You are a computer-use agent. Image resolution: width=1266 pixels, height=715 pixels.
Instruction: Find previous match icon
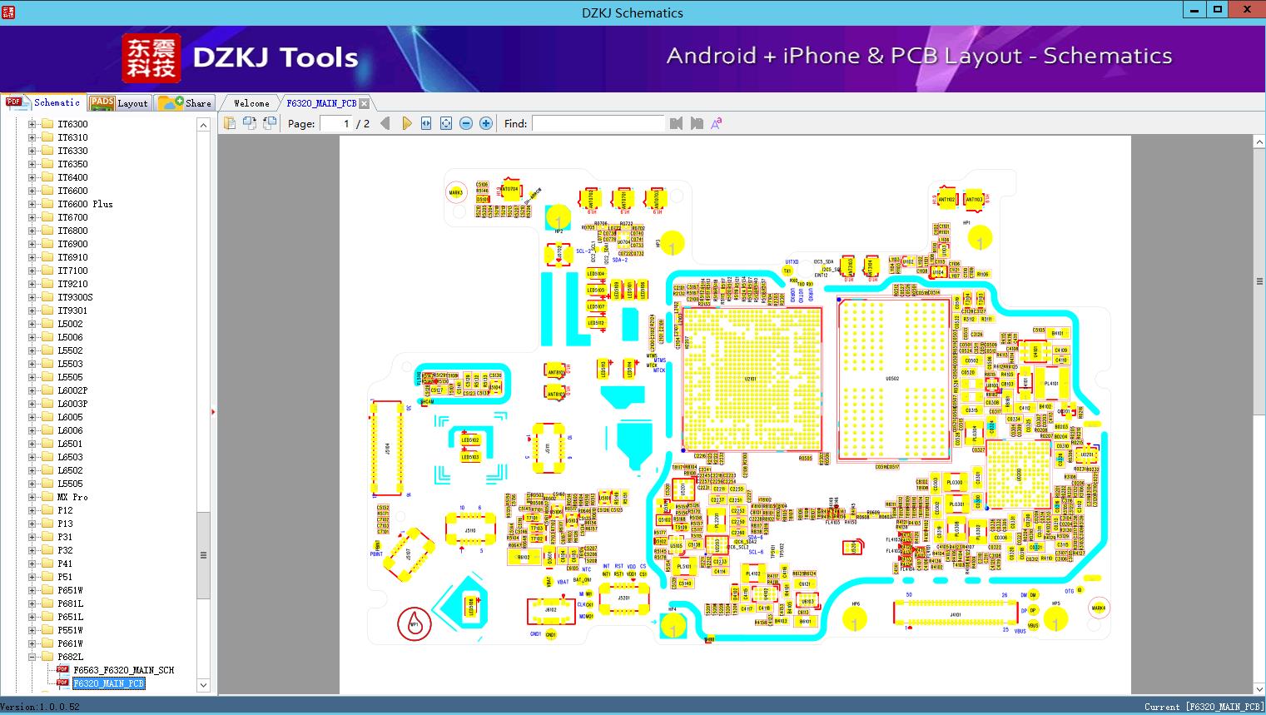click(x=676, y=123)
